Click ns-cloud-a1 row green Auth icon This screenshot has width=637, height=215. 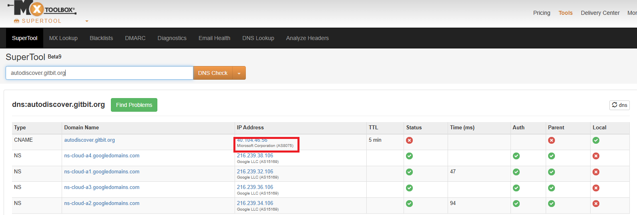click(x=516, y=172)
